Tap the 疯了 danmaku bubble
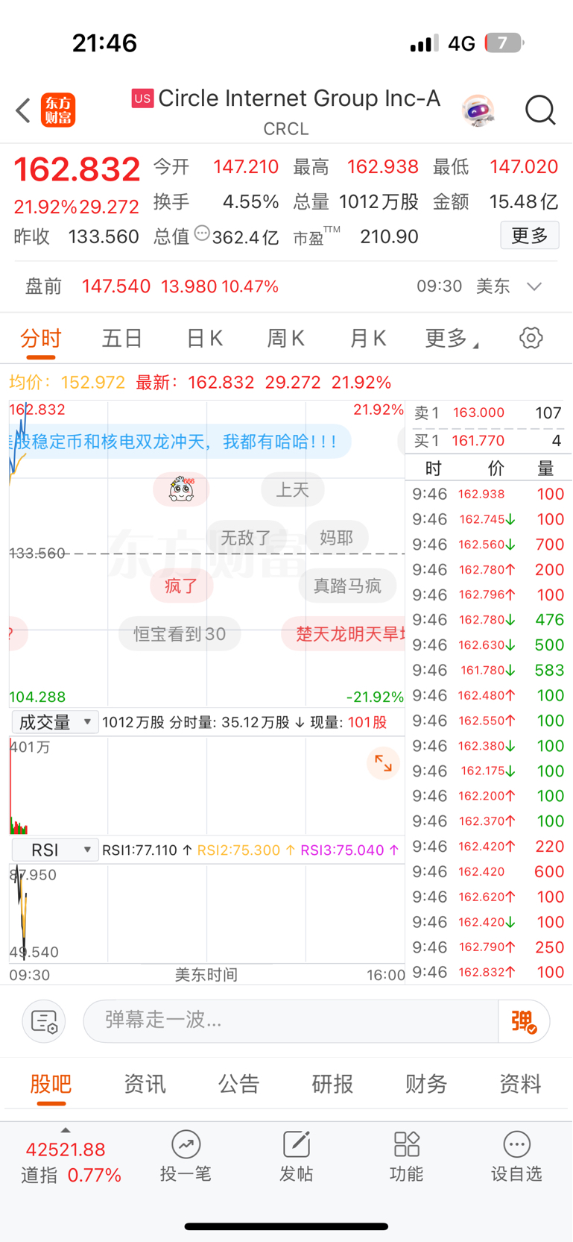This screenshot has width=573, height=1242. click(x=181, y=586)
